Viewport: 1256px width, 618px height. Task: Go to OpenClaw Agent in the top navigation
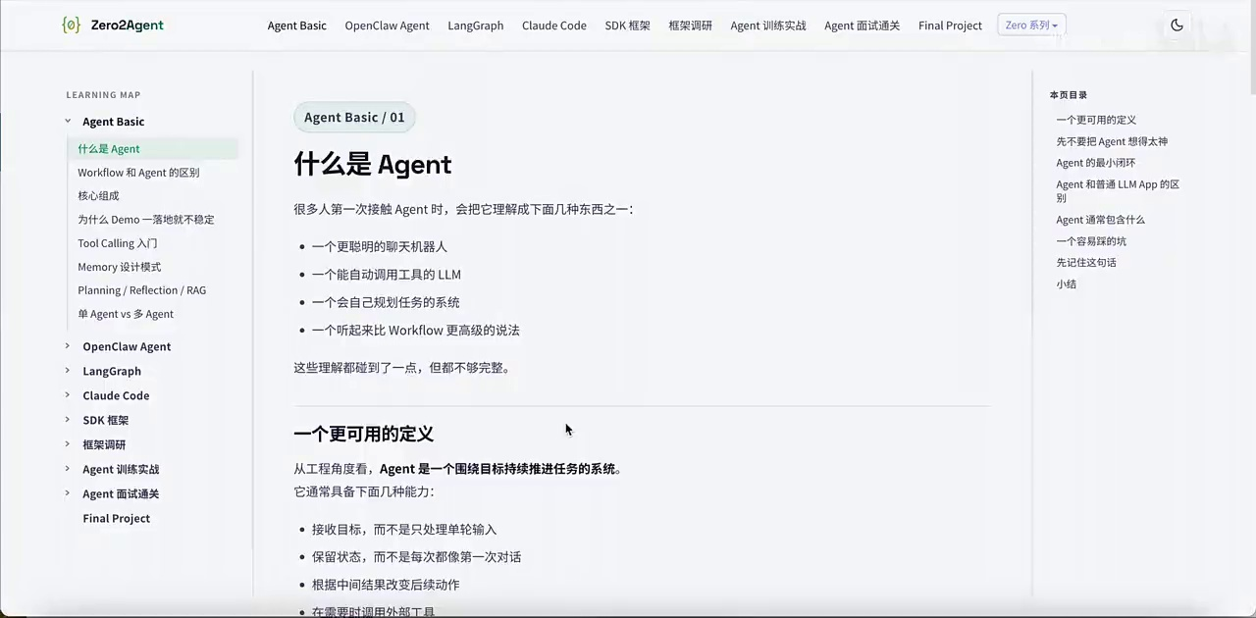pyautogui.click(x=387, y=26)
